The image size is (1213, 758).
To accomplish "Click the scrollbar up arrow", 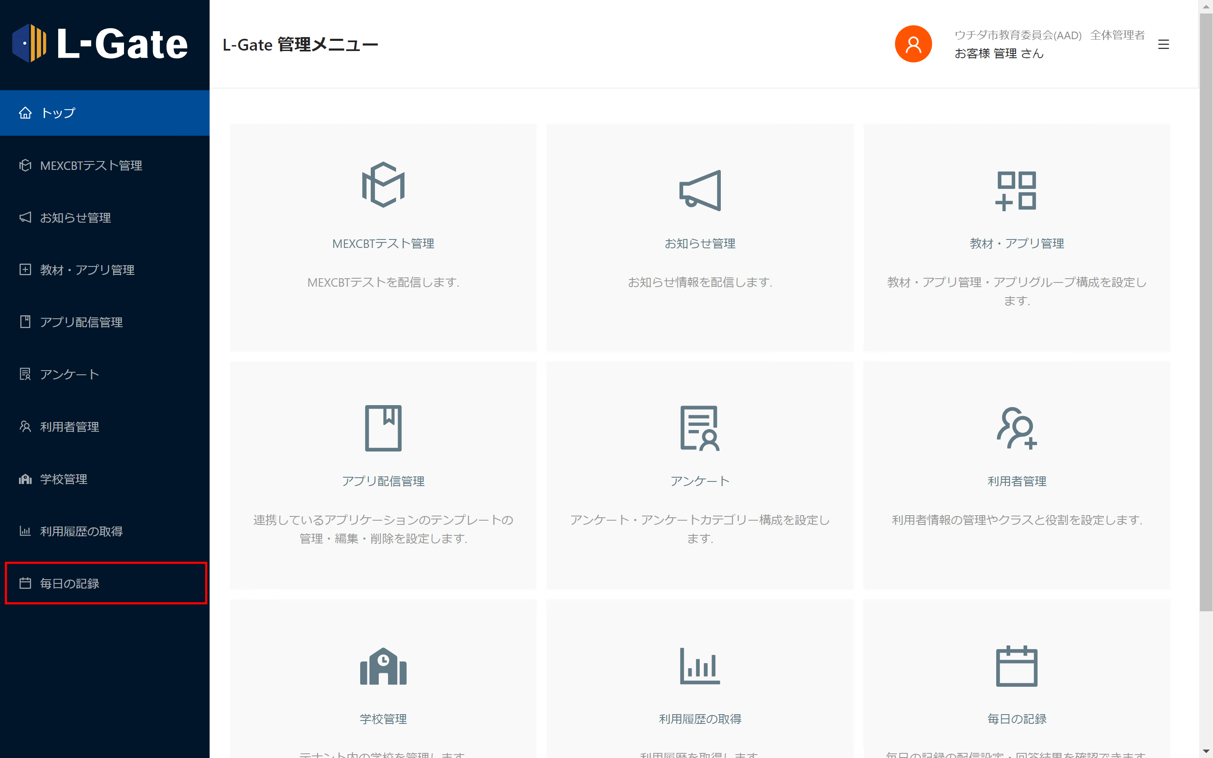I will 1206,6.
